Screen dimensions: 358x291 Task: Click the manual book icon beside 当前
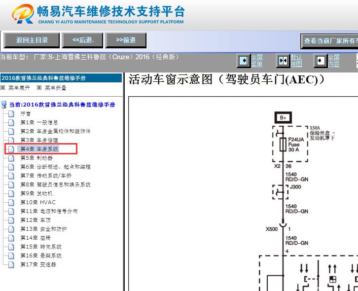coord(4,105)
